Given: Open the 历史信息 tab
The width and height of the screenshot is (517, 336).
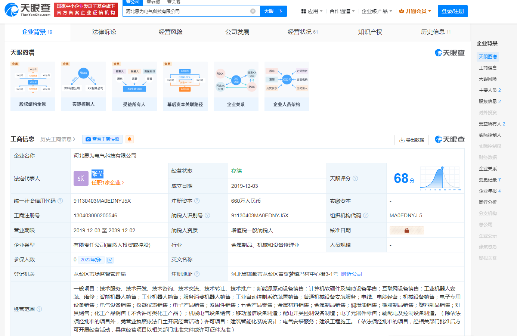Looking at the screenshot, I should click(x=436, y=32).
